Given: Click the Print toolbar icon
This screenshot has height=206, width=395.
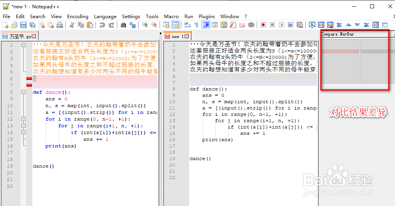Looking at the screenshot, I should coord(60,25).
